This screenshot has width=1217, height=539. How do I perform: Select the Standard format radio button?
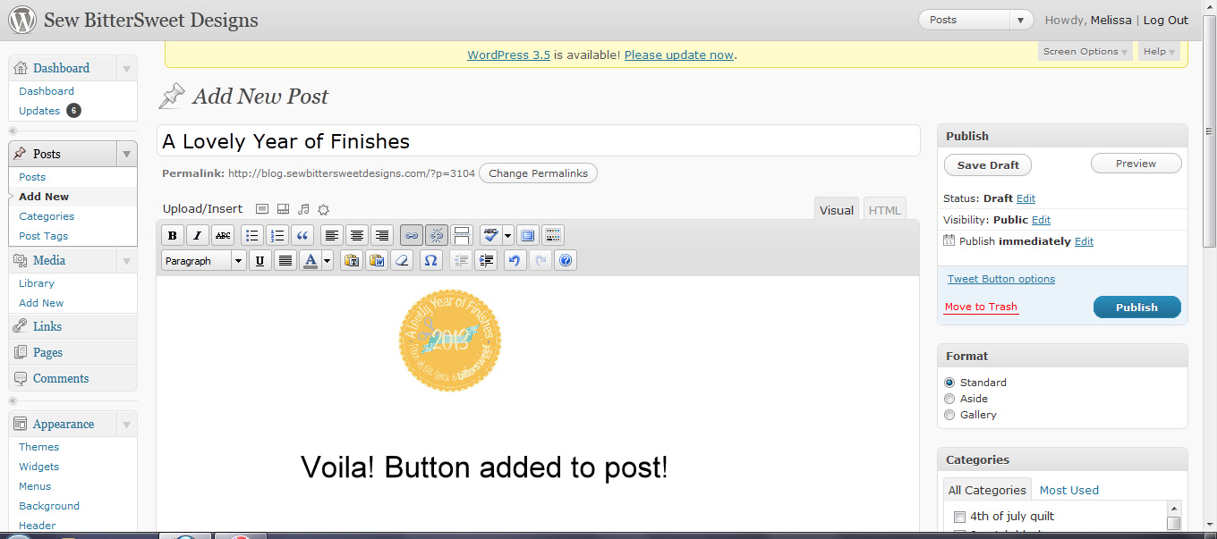(x=950, y=383)
